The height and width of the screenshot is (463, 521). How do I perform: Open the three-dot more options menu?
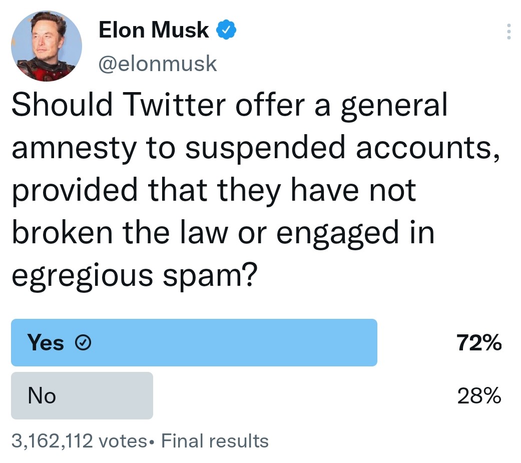coord(509,31)
